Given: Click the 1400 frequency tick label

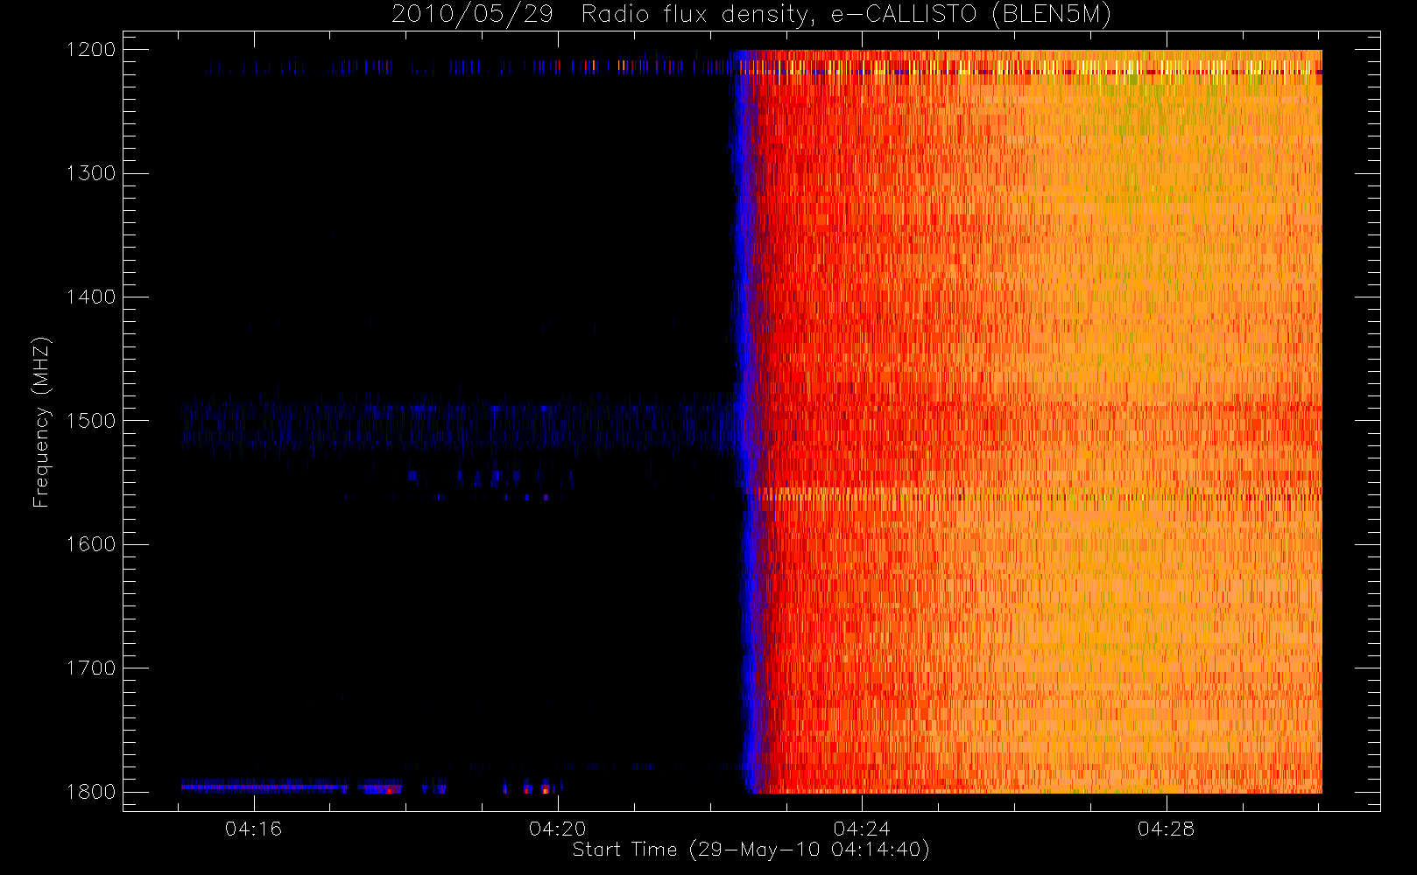Looking at the screenshot, I should tap(91, 297).
